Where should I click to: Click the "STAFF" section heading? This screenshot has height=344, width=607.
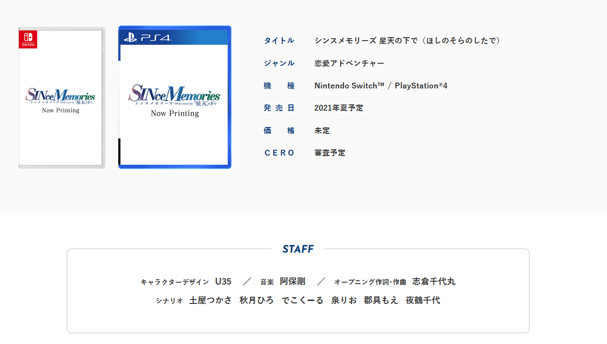tap(298, 249)
